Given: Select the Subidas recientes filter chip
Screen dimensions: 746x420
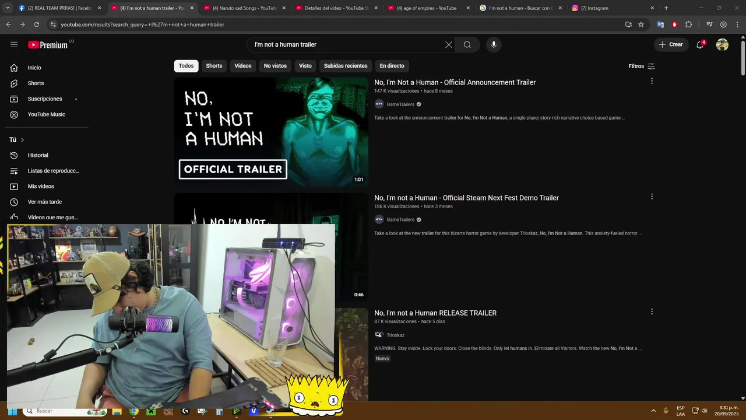Looking at the screenshot, I should click(x=346, y=66).
